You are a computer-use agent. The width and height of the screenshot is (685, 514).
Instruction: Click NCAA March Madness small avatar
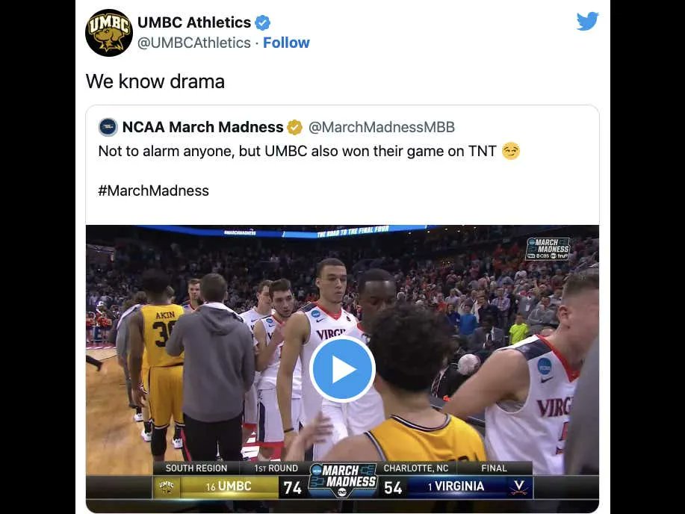pyautogui.click(x=108, y=127)
